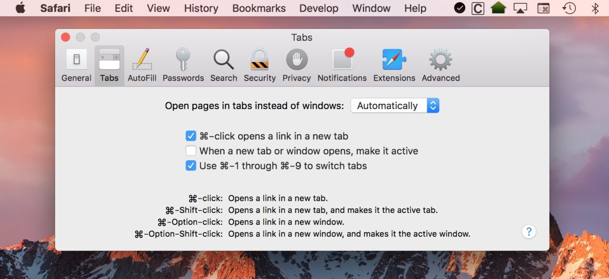Image resolution: width=609 pixels, height=279 pixels.
Task: Click the '⌘-Option-Shift-click:' shortcut label
Action: (x=178, y=234)
